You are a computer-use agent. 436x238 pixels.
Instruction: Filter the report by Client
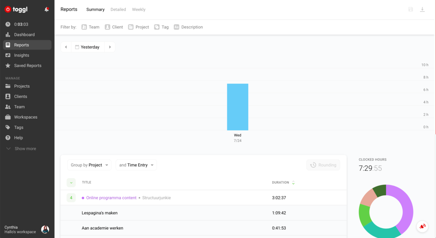(114, 27)
